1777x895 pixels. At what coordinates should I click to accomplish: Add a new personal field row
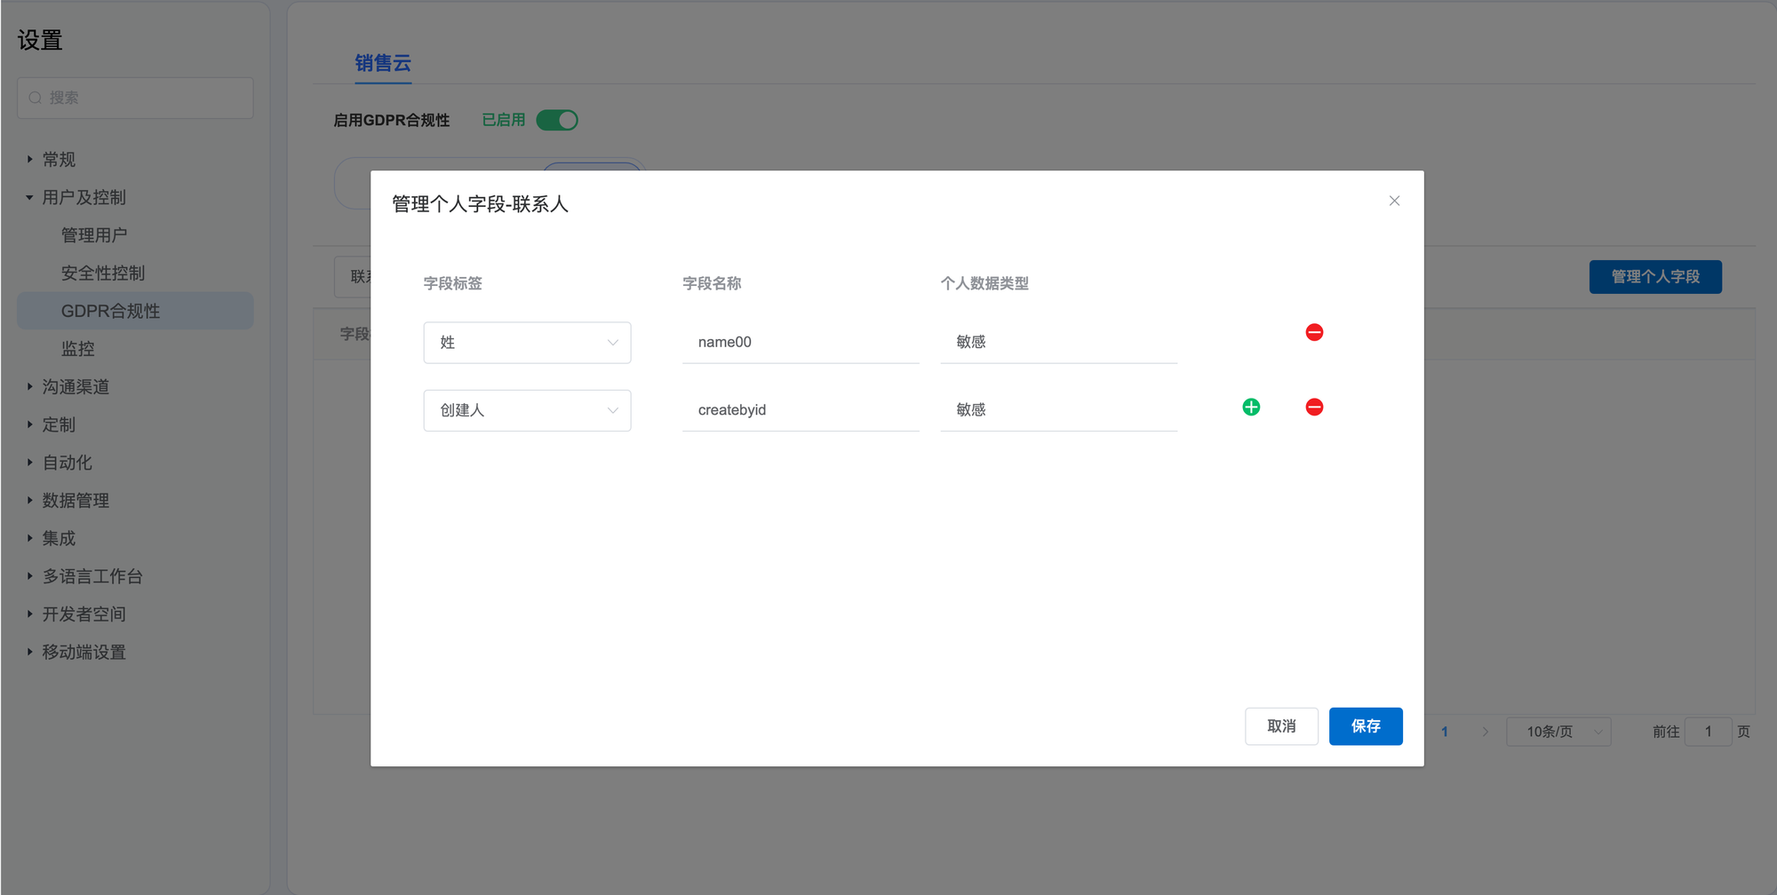click(1251, 407)
